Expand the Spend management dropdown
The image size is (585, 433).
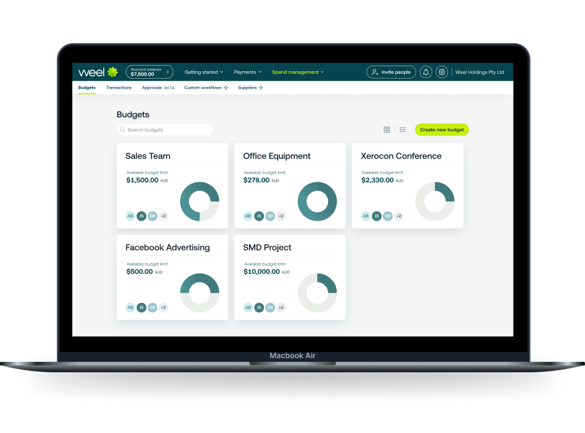point(298,72)
